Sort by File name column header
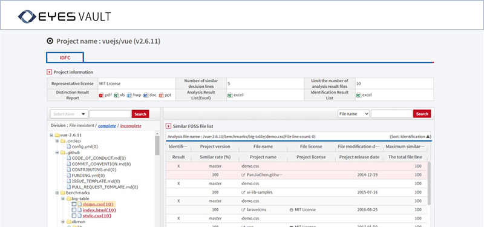Screen dimensions: 484x227 (x=263, y=146)
